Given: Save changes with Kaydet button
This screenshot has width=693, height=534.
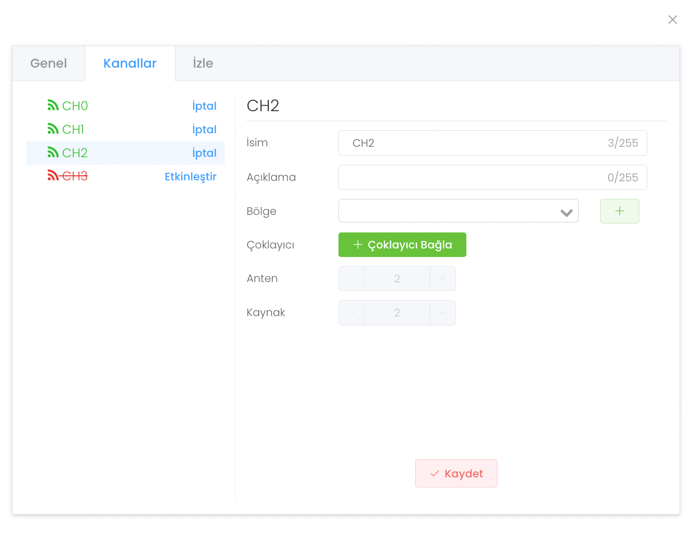Looking at the screenshot, I should pos(456,473).
